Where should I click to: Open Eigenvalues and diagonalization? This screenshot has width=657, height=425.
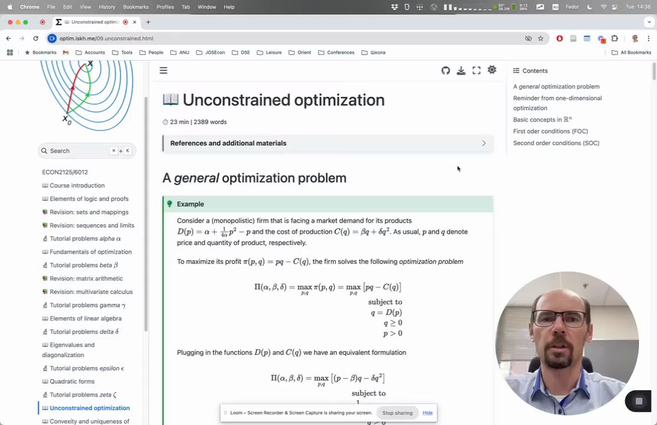click(68, 350)
